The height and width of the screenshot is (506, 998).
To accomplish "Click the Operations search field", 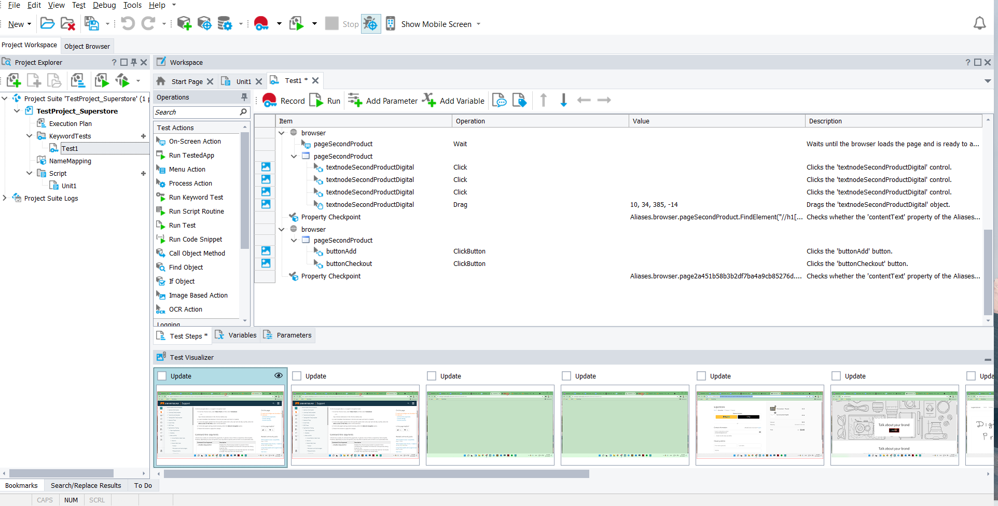I will [x=197, y=112].
